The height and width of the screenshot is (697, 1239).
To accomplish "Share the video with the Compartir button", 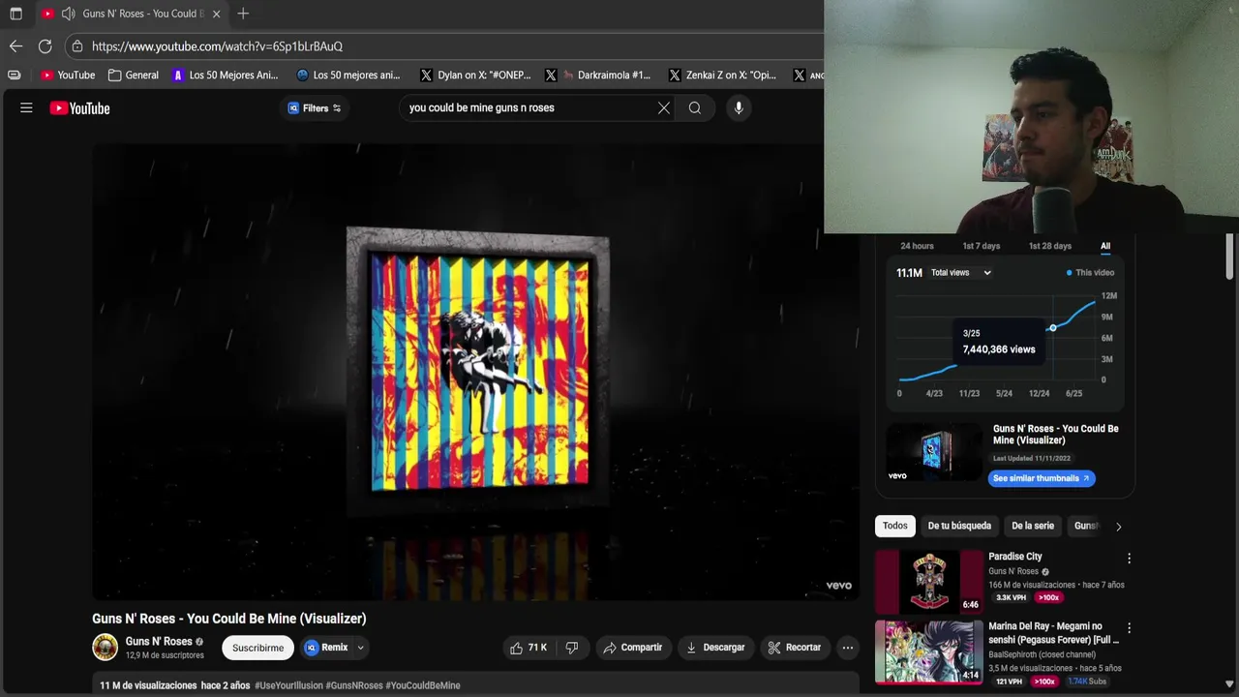I will tap(632, 648).
